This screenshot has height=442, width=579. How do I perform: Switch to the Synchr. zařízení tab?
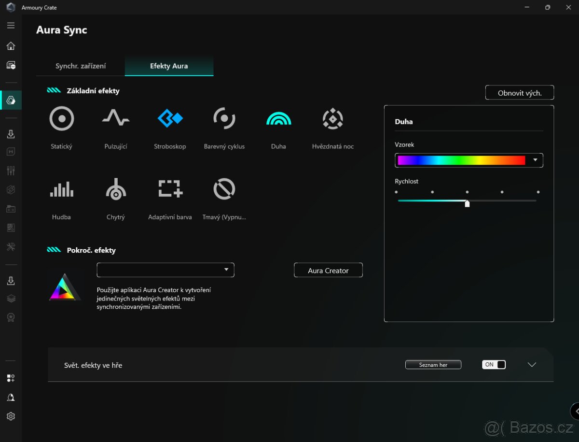pyautogui.click(x=80, y=66)
